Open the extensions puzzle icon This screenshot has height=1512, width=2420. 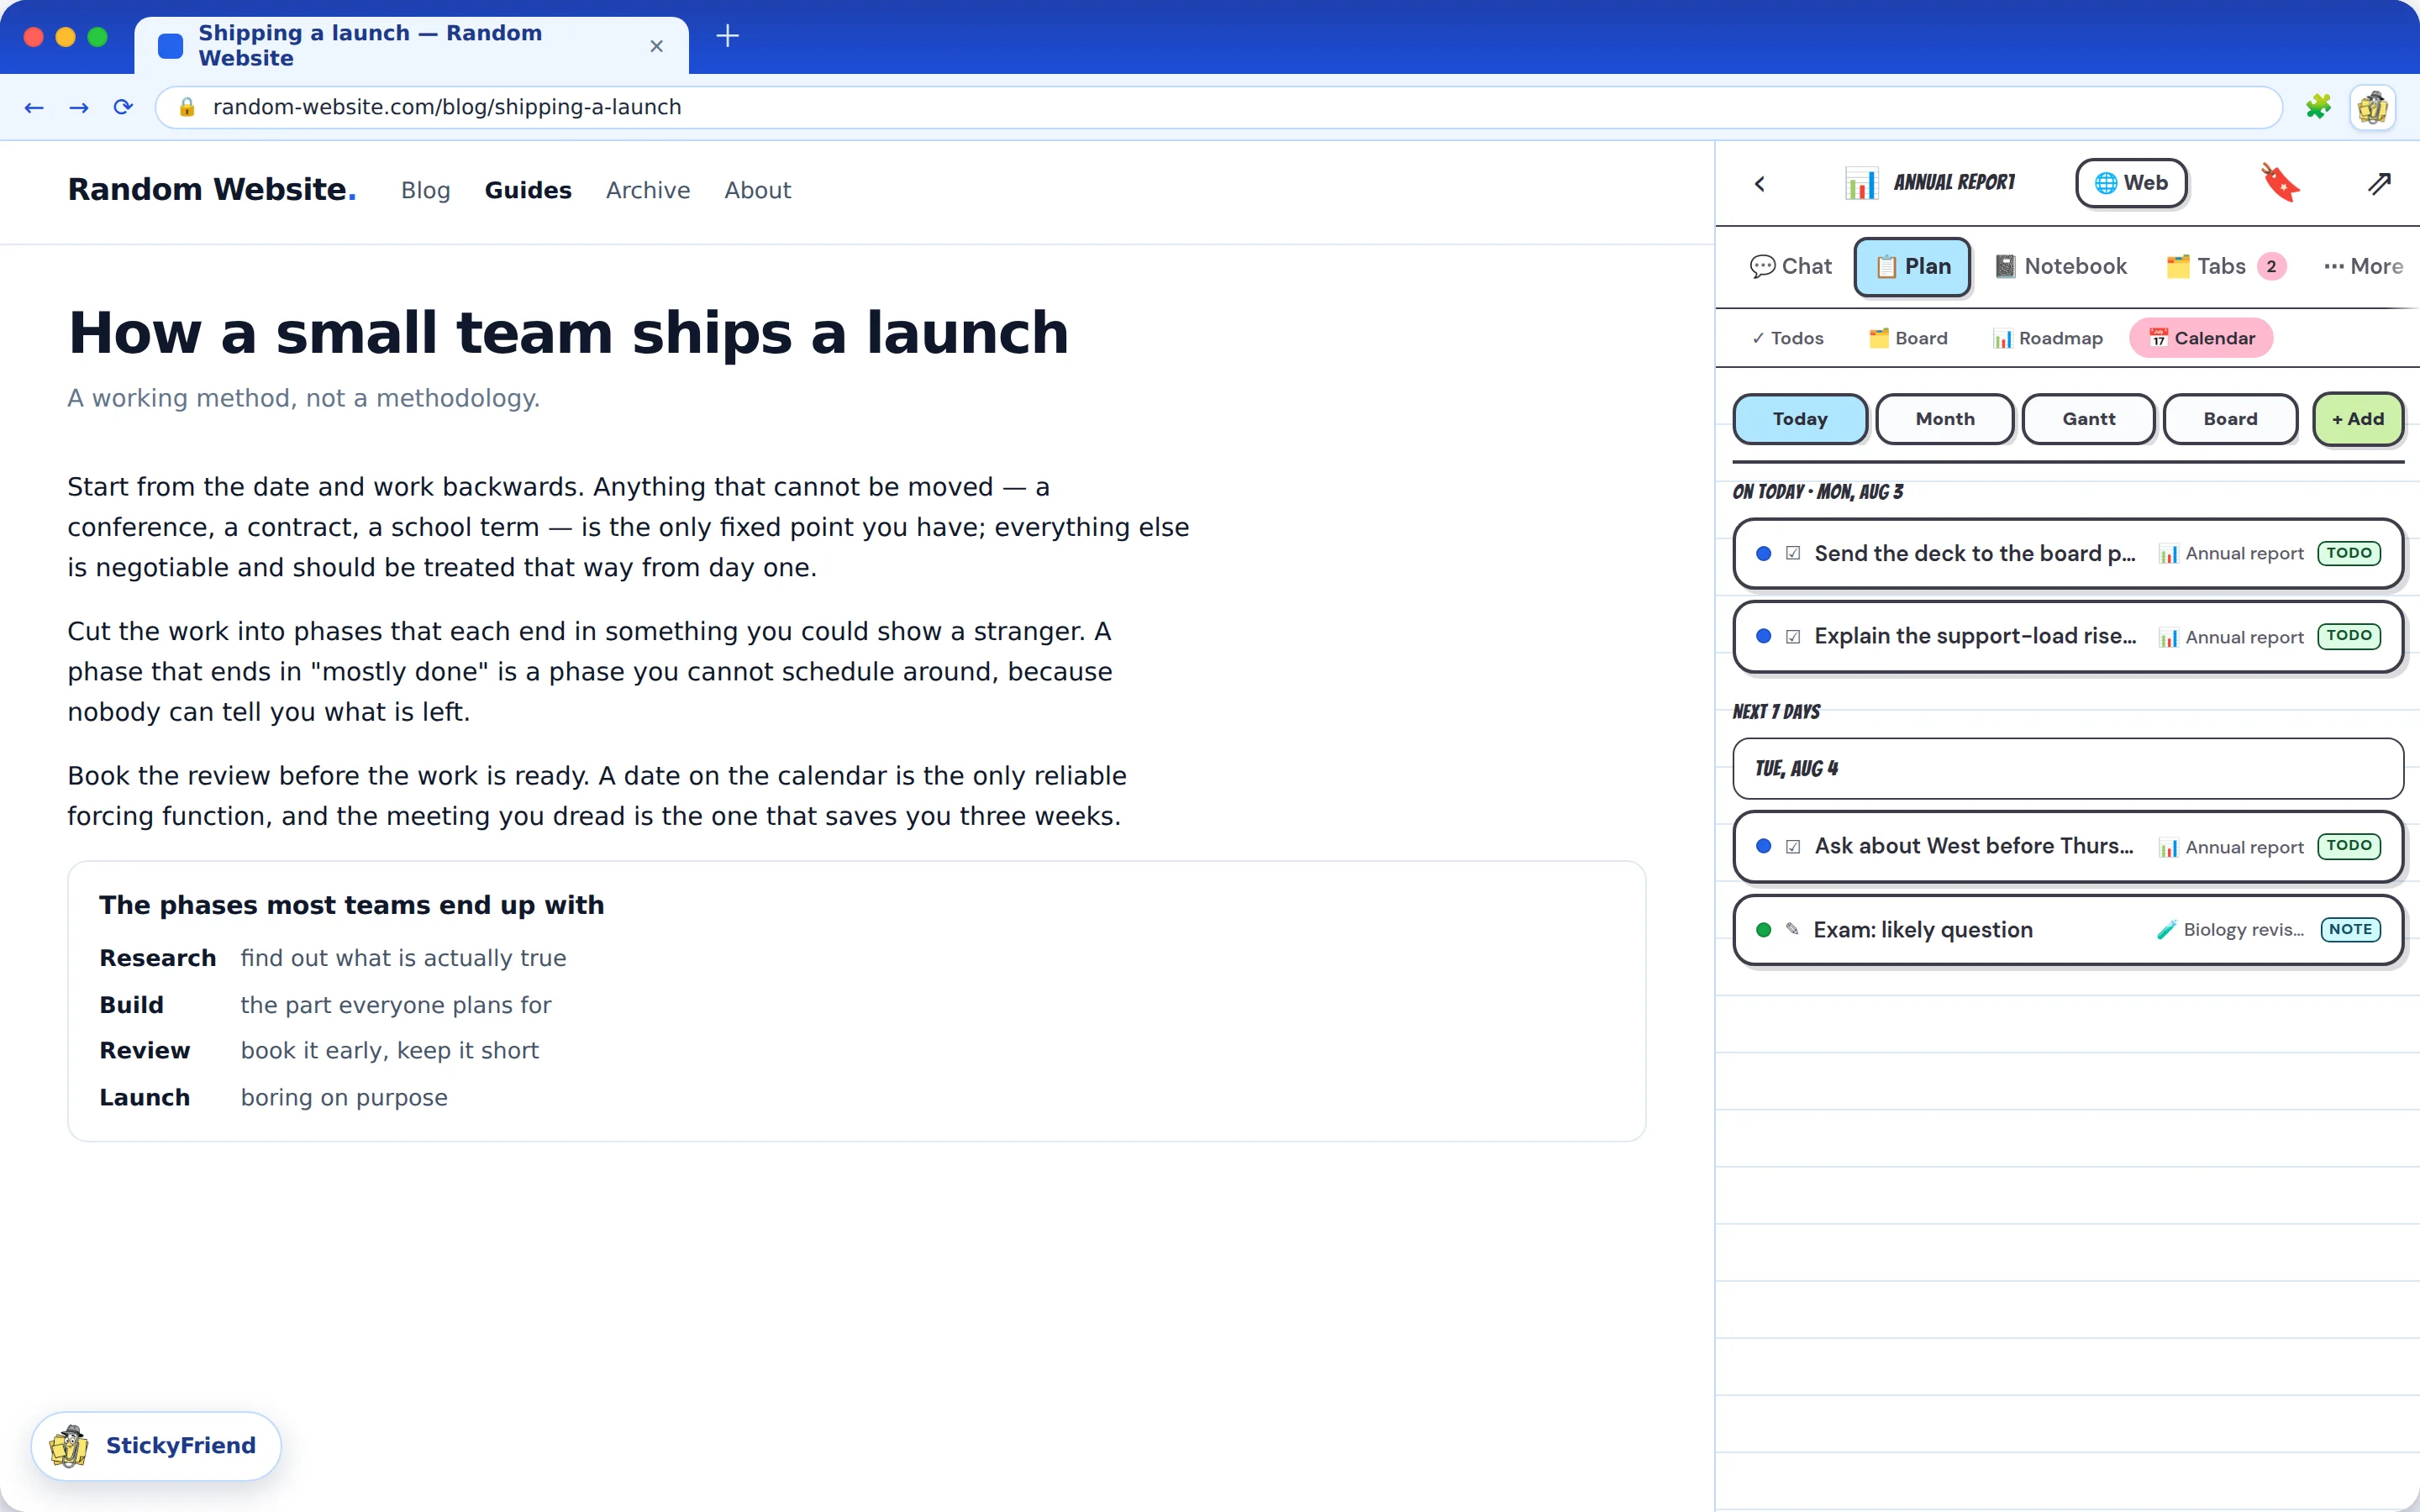click(x=2317, y=107)
